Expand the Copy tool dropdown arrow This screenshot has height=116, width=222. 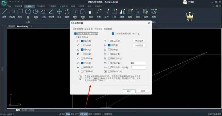[75, 19]
